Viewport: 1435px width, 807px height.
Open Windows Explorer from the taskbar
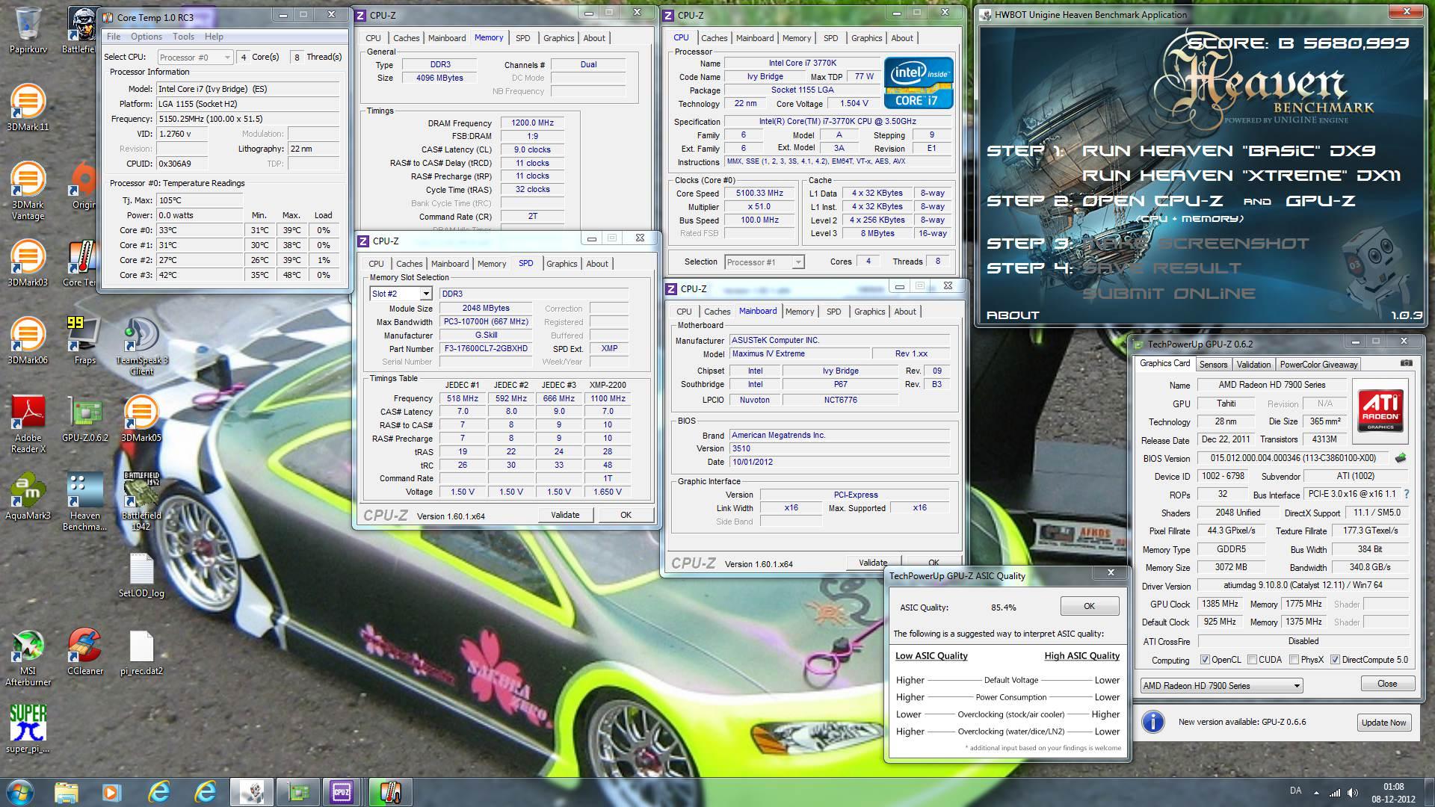[66, 791]
